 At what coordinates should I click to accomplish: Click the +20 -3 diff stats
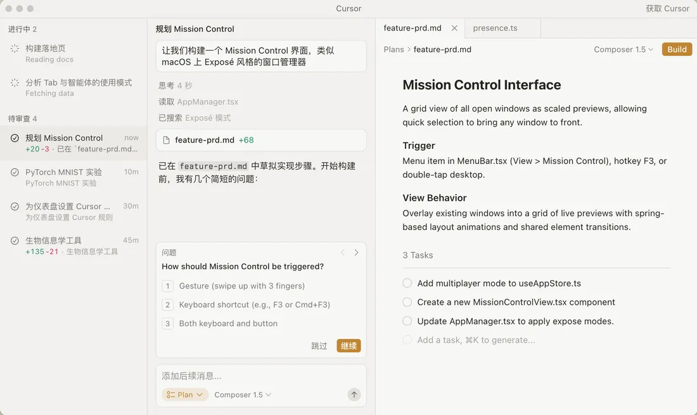[x=37, y=150]
